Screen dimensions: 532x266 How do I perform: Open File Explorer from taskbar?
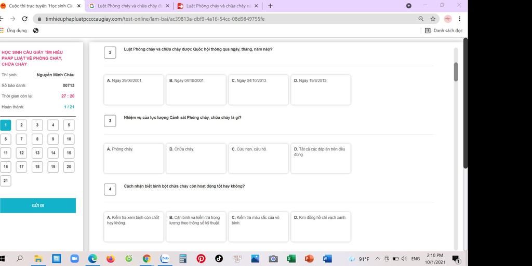click(x=38, y=259)
